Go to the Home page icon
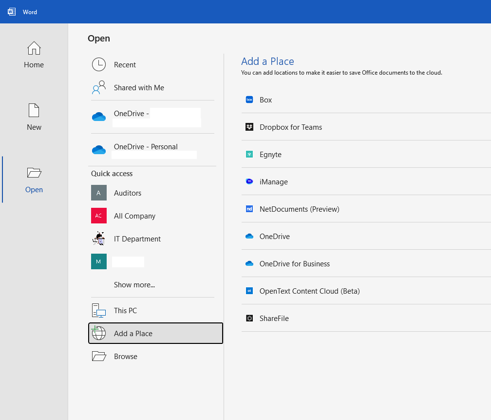Screen dimensions: 491x420 click(34, 48)
